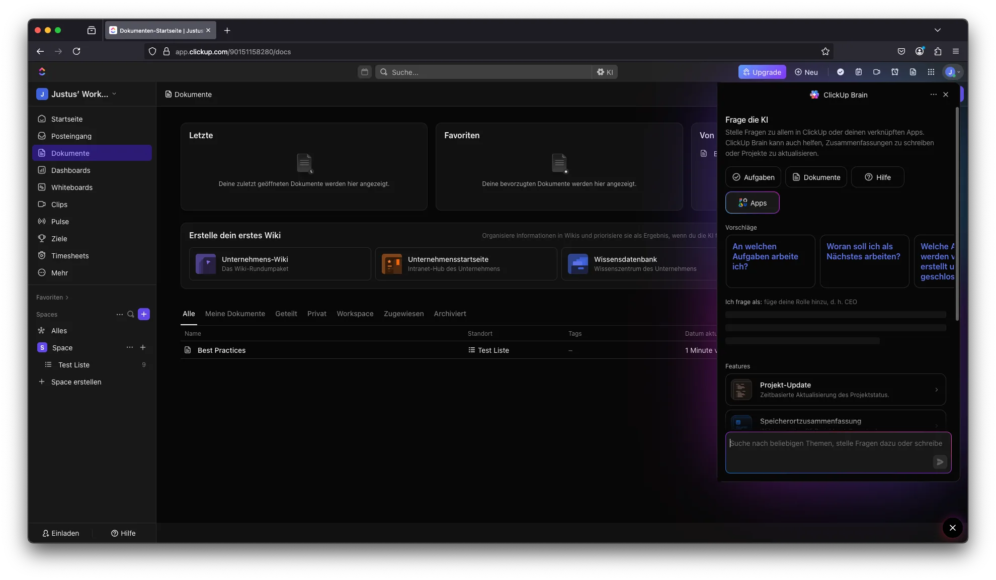Open the calendar icon beside the search bar
Screen dimensions: 996x580
[x=365, y=72]
